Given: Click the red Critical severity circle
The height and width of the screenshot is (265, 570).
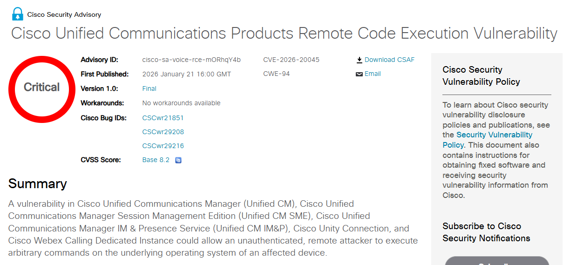Looking at the screenshot, I should click(42, 89).
